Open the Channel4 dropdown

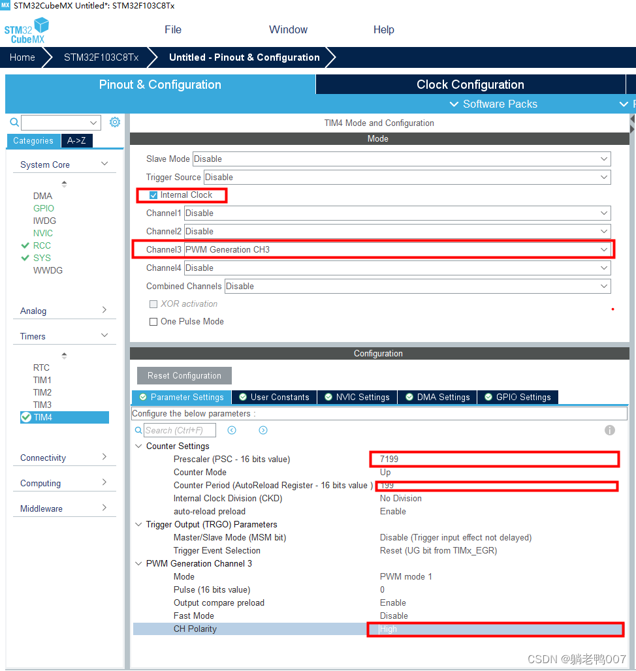click(397, 268)
